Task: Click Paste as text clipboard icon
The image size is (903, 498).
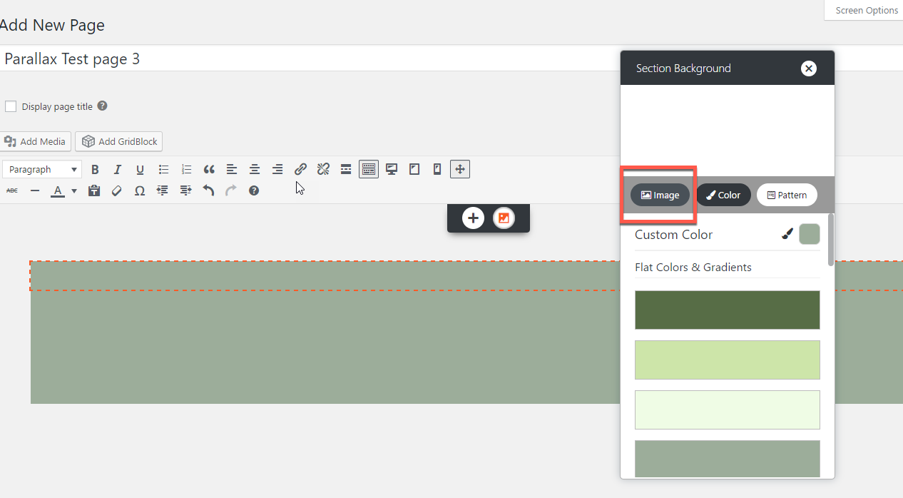Action: tap(93, 190)
